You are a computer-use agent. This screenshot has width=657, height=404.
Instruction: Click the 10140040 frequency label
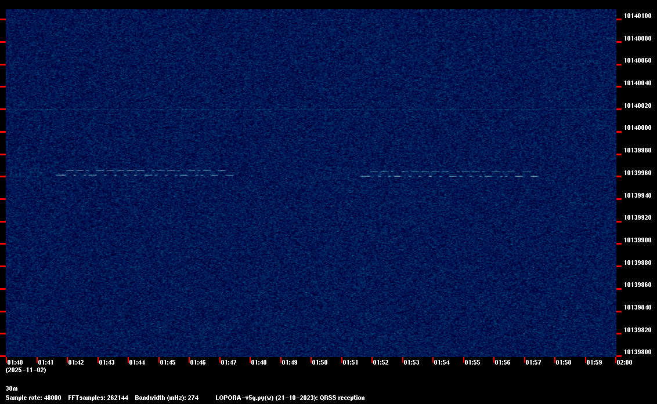(x=638, y=83)
